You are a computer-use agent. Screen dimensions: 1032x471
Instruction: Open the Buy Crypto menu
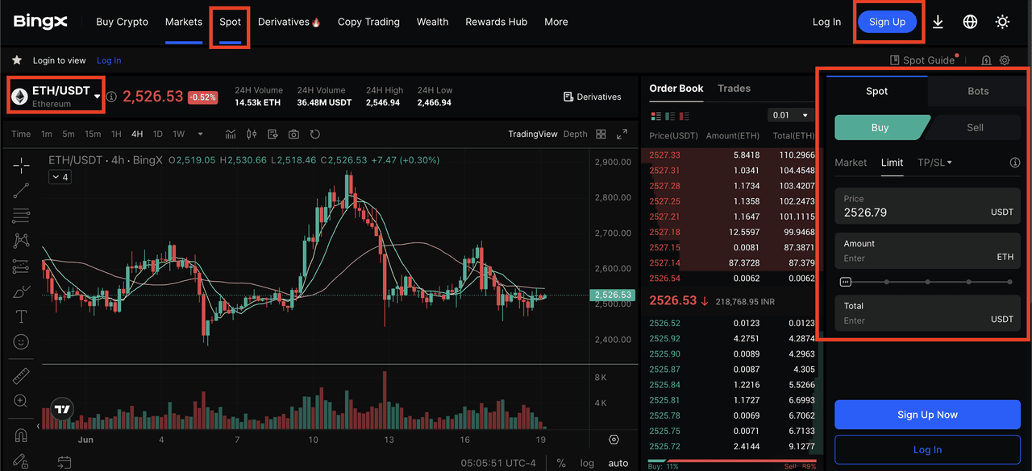tap(122, 22)
